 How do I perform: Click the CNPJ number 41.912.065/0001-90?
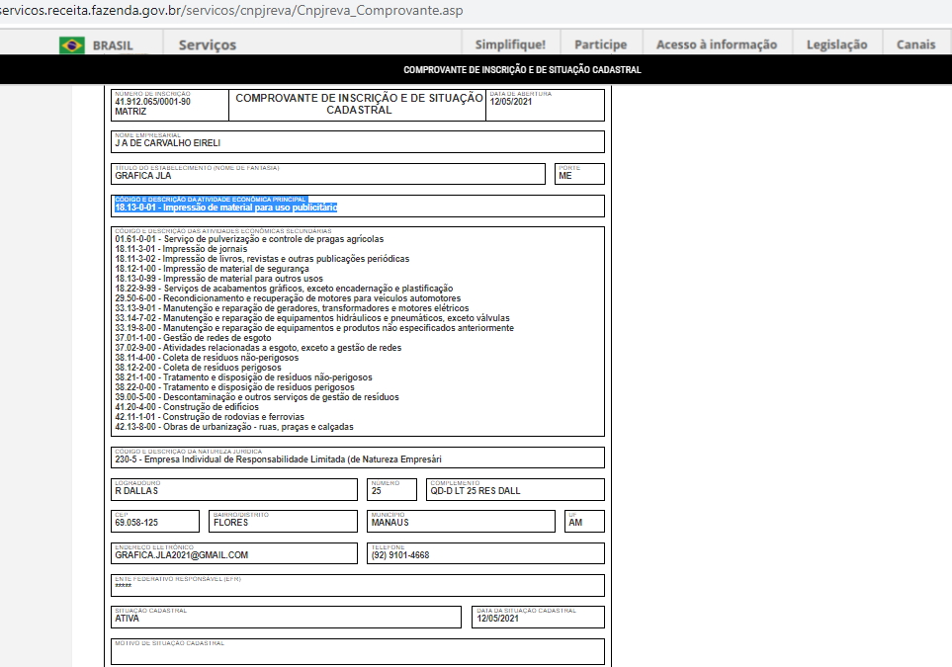(x=152, y=101)
